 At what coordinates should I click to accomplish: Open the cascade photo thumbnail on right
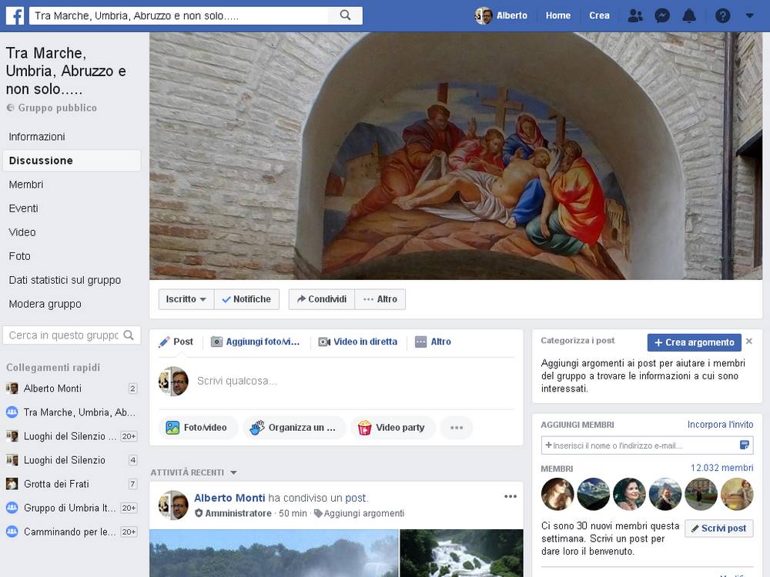pos(461,553)
